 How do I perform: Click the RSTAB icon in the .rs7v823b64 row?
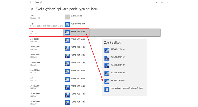[67, 95]
